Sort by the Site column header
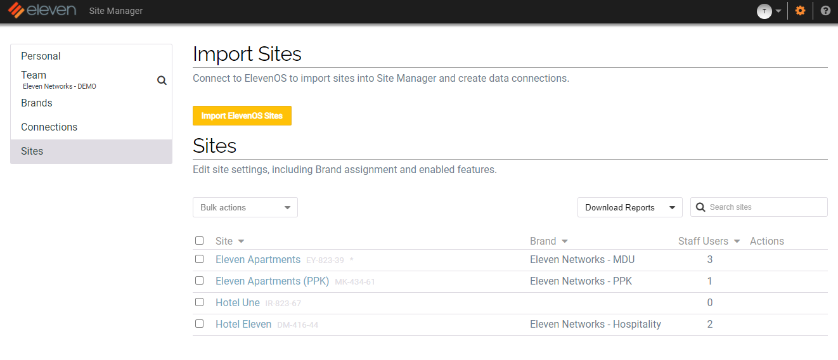This screenshot has height=360, width=838. pos(229,241)
